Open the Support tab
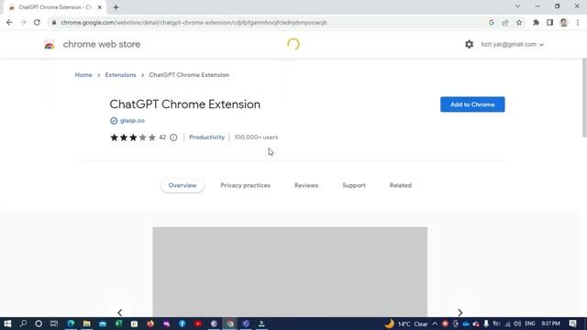This screenshot has width=587, height=330. pos(354,185)
